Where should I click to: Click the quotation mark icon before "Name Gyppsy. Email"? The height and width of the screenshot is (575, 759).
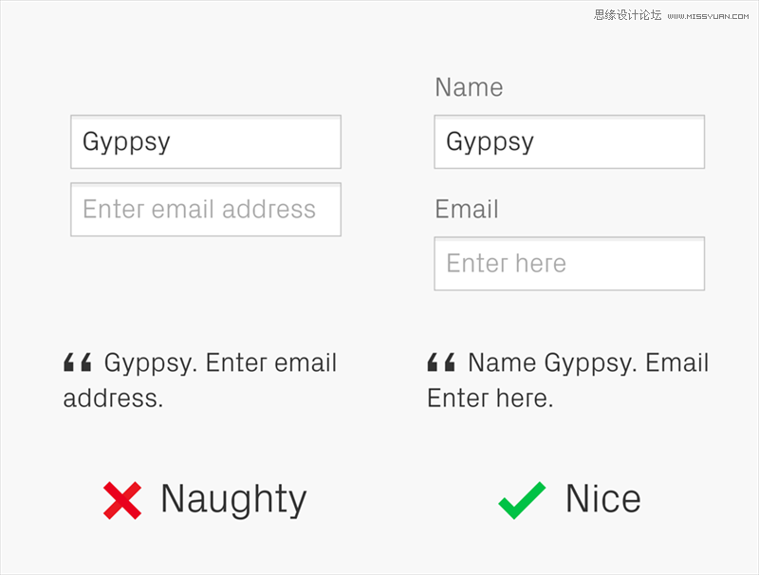click(441, 362)
